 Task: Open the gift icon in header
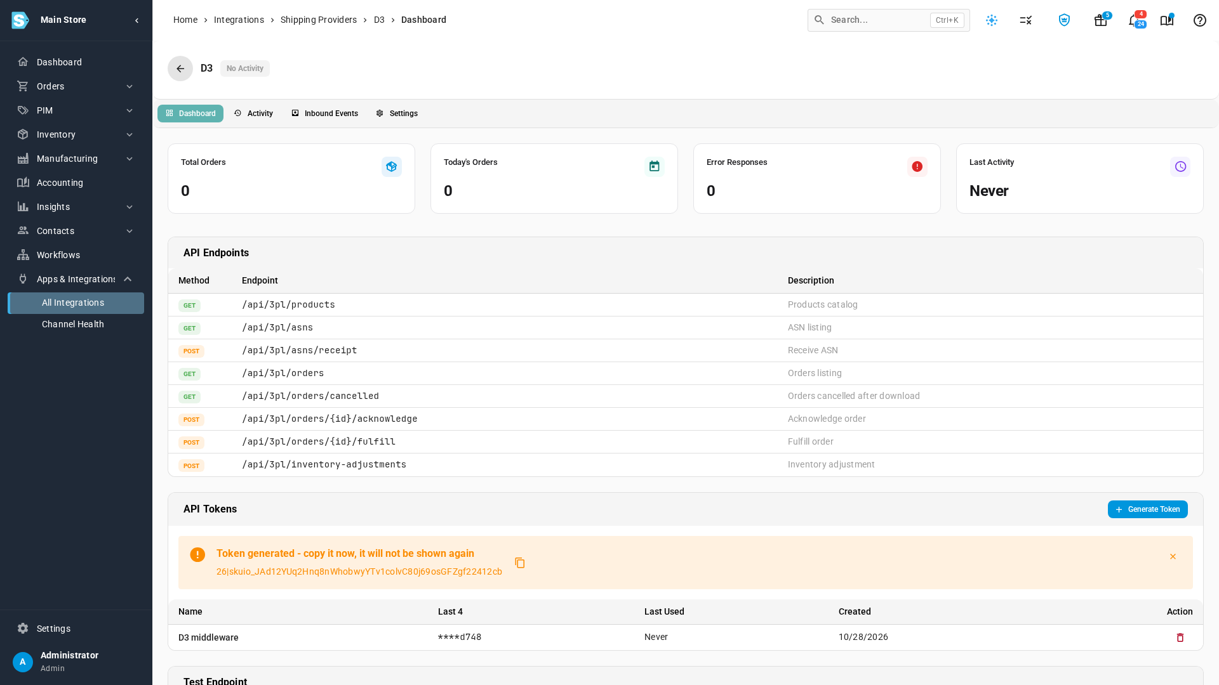pyautogui.click(x=1101, y=20)
